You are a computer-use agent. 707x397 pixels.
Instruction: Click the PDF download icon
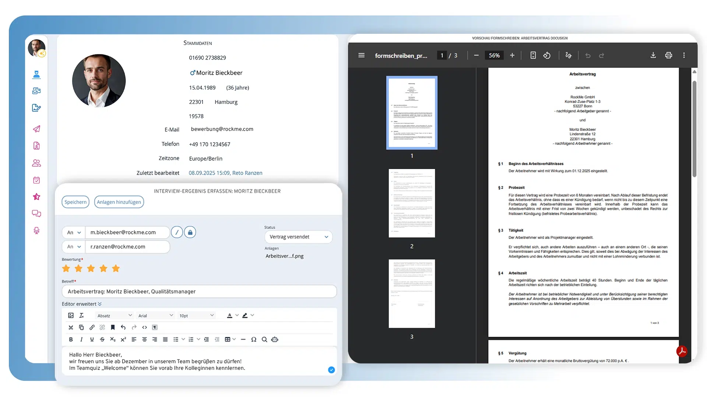click(653, 55)
